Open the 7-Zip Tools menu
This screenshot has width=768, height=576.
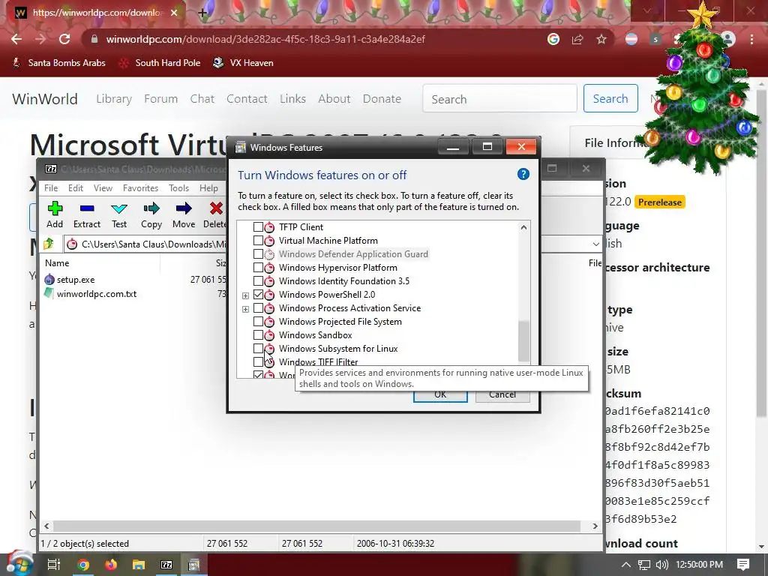178,188
